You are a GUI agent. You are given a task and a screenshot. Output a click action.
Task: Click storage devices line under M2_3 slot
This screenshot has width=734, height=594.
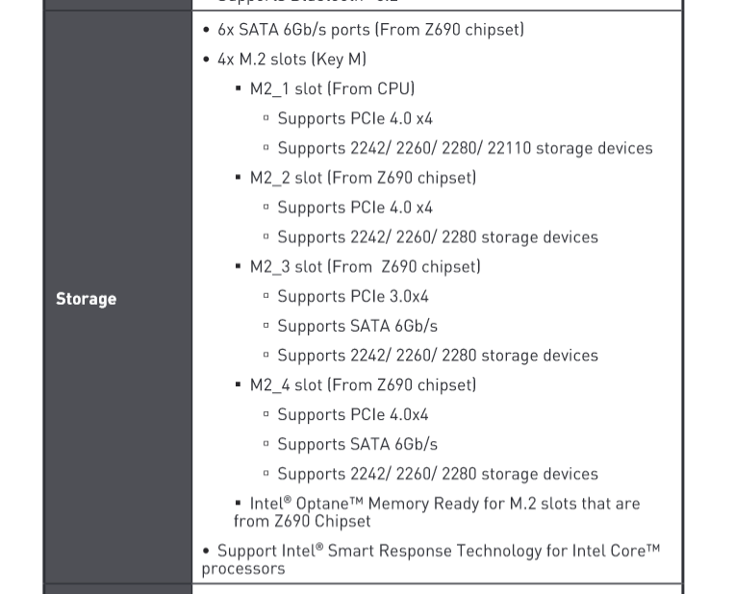[x=438, y=356]
